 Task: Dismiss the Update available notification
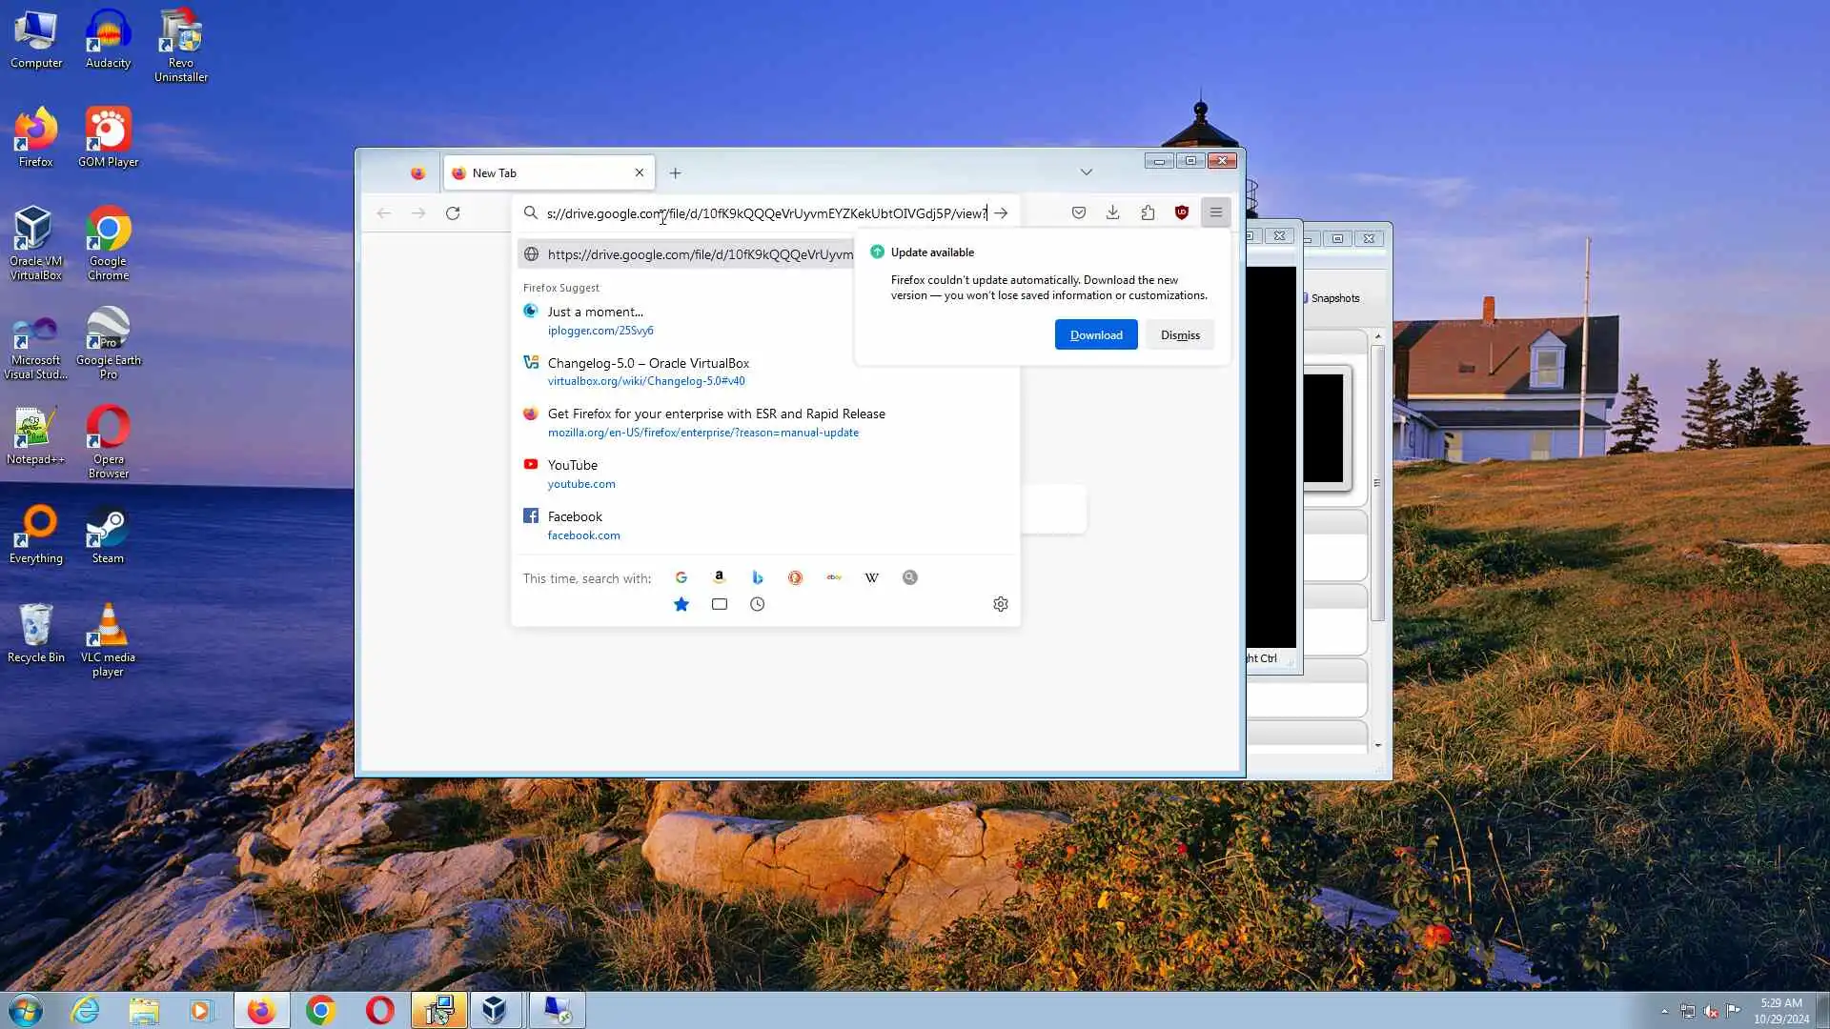[x=1179, y=335]
